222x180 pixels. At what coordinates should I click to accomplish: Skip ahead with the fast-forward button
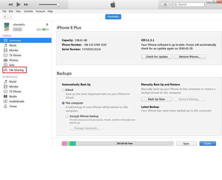pyautogui.click(x=26, y=4)
